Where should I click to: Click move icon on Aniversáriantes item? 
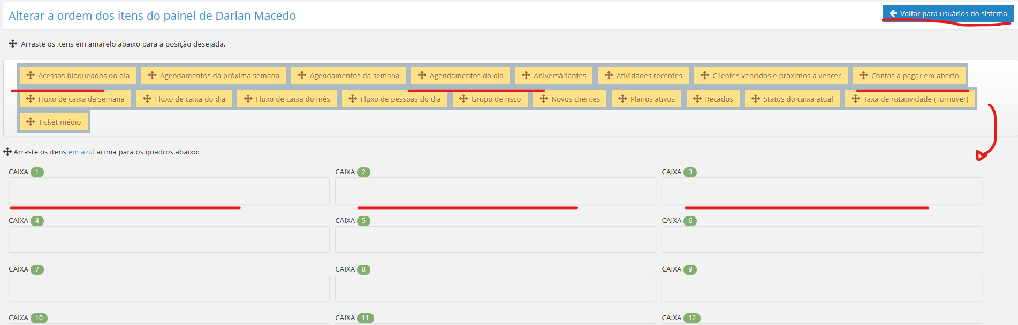tap(526, 75)
